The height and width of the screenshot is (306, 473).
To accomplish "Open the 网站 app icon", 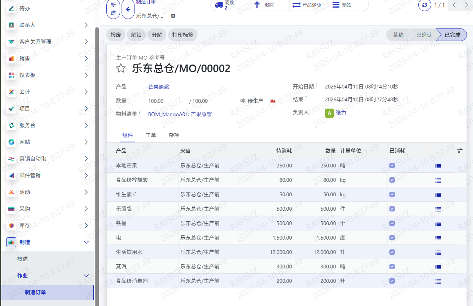I will [11, 142].
